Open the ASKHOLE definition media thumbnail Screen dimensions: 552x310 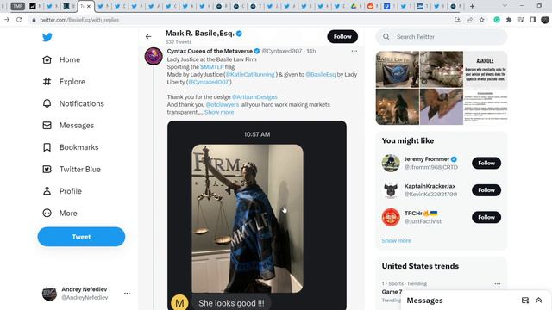coord(486,69)
